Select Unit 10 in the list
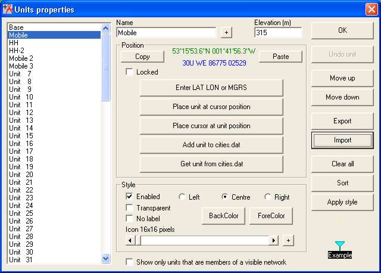Image resolution: width=381 pixels, height=273 pixels. point(54,97)
